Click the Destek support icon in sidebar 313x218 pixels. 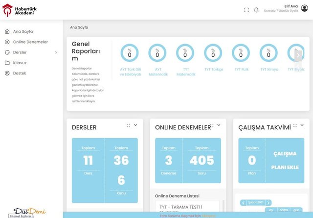tap(7, 73)
